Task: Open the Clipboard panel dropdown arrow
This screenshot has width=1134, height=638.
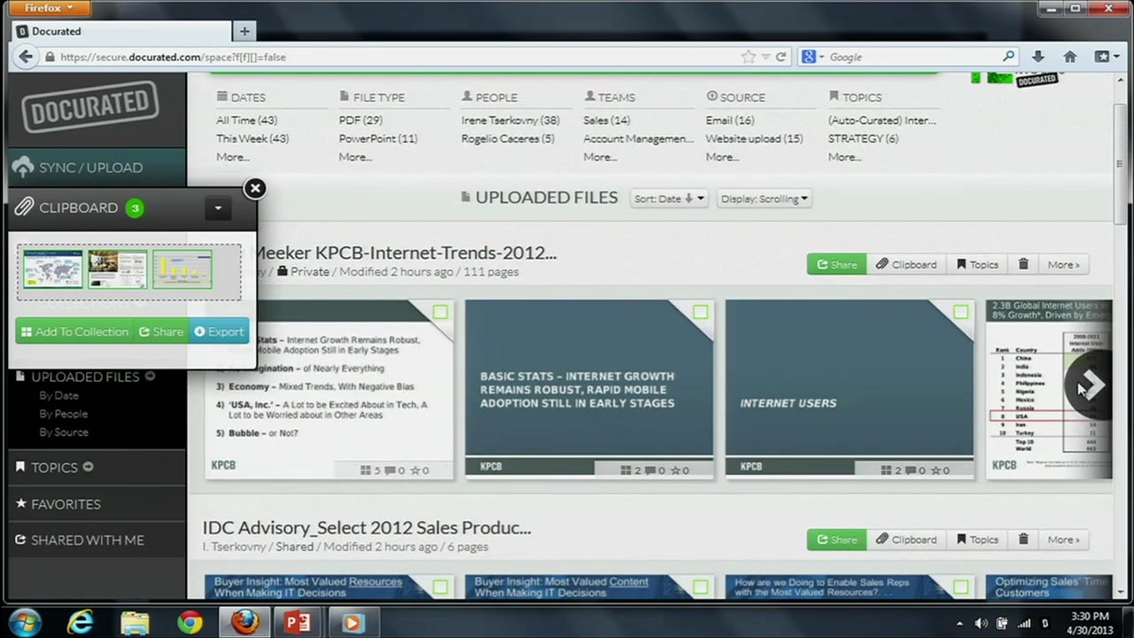Action: (x=218, y=208)
